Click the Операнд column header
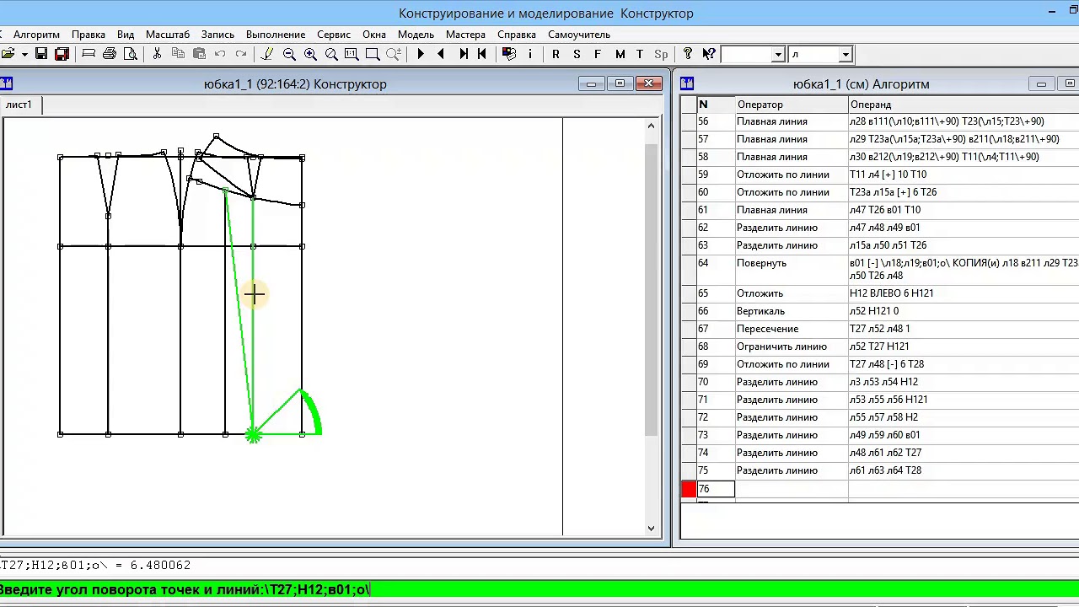This screenshot has width=1079, height=607. [x=964, y=105]
